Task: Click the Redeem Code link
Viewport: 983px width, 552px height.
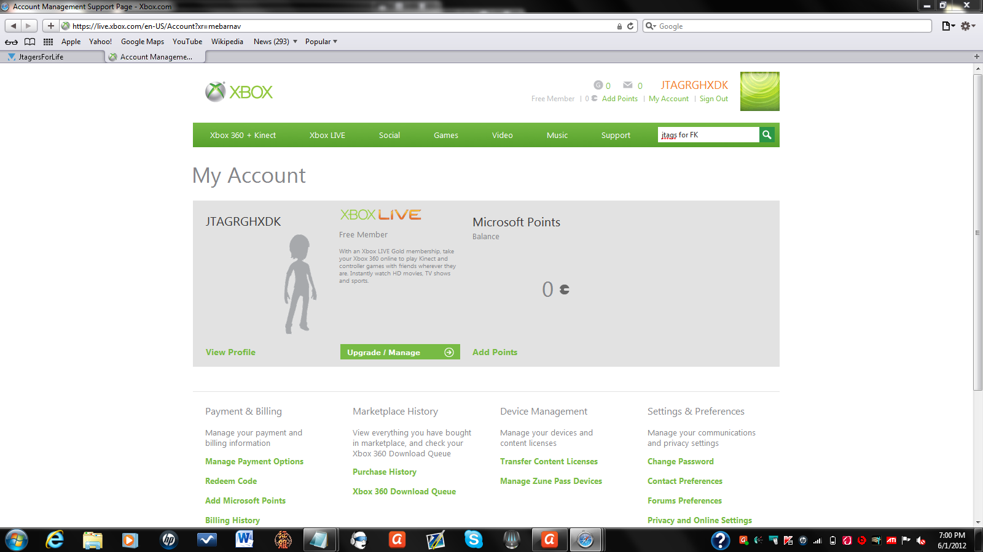Action: (x=231, y=481)
